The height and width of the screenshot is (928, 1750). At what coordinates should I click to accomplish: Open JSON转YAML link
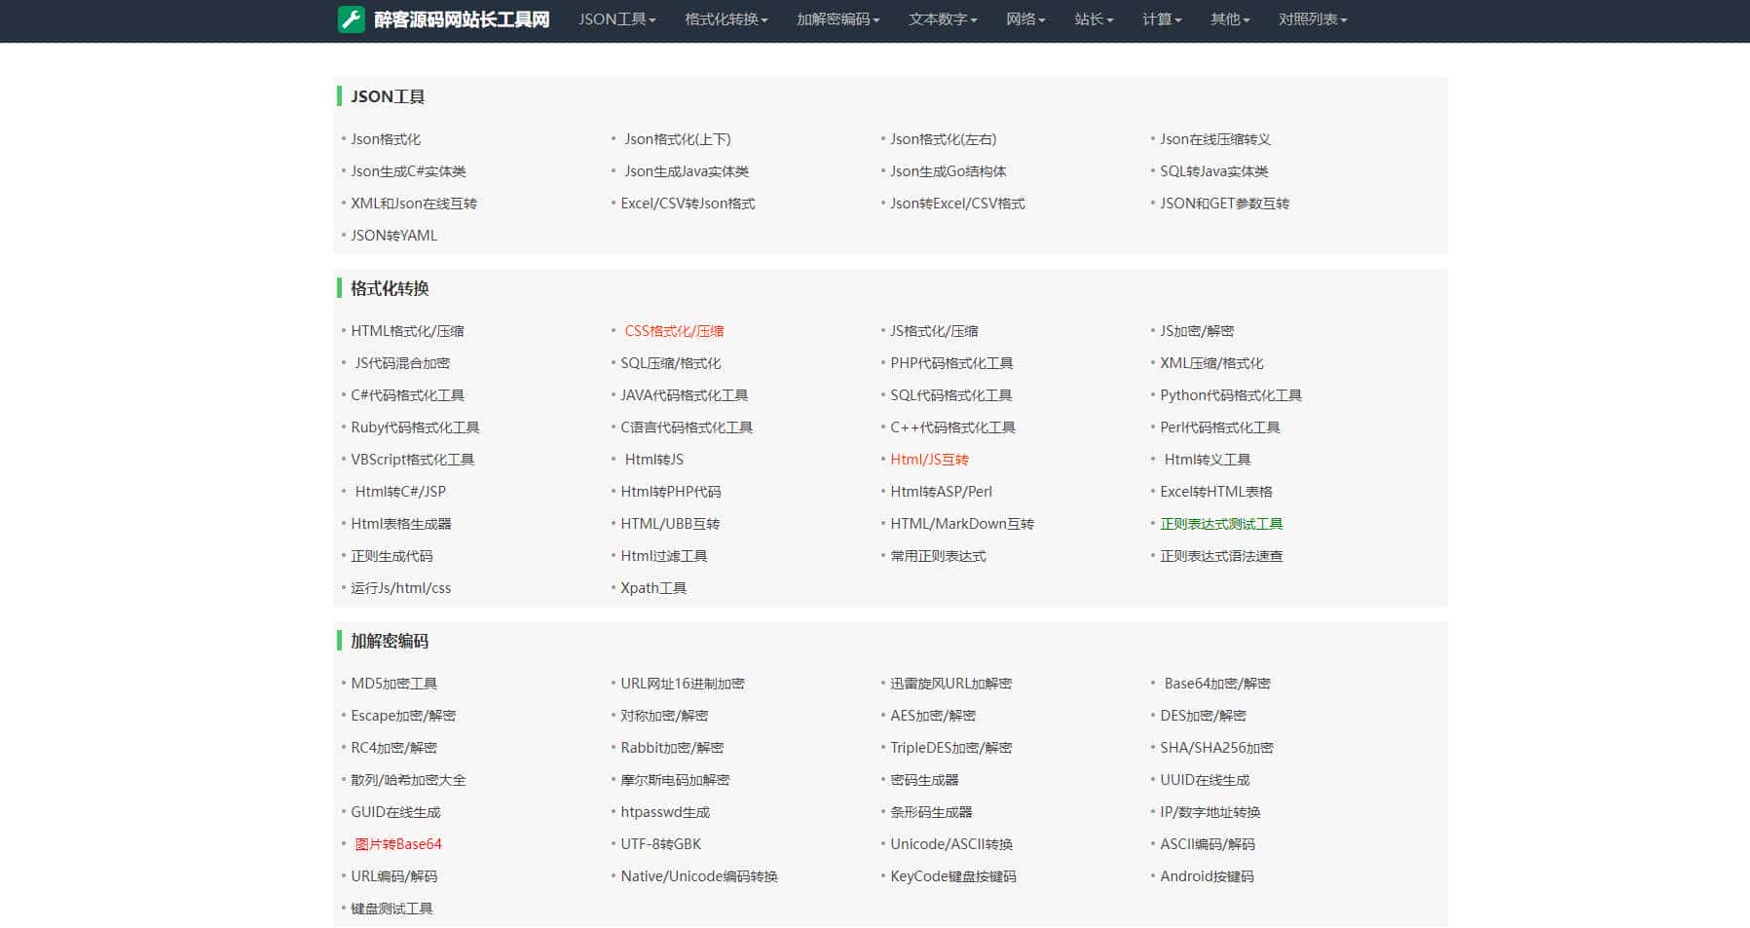click(393, 236)
